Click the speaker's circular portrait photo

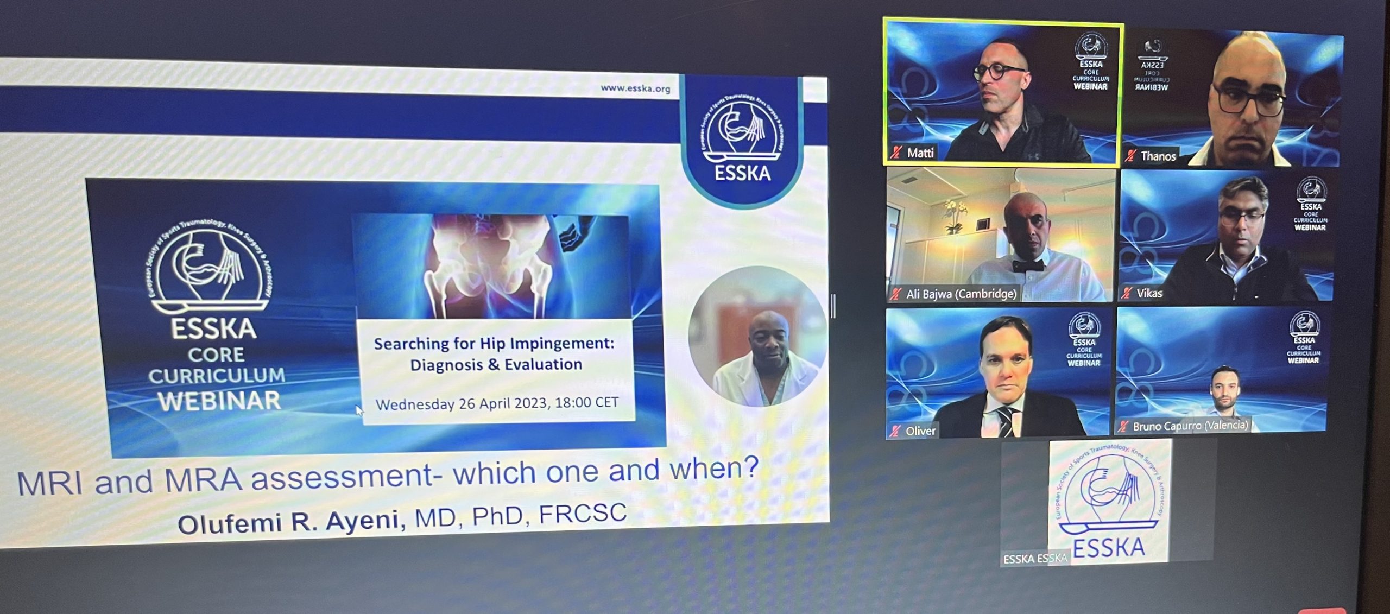tap(758, 337)
